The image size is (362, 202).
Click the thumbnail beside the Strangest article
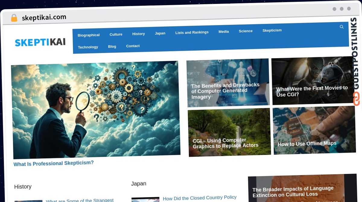pyautogui.click(x=28, y=201)
